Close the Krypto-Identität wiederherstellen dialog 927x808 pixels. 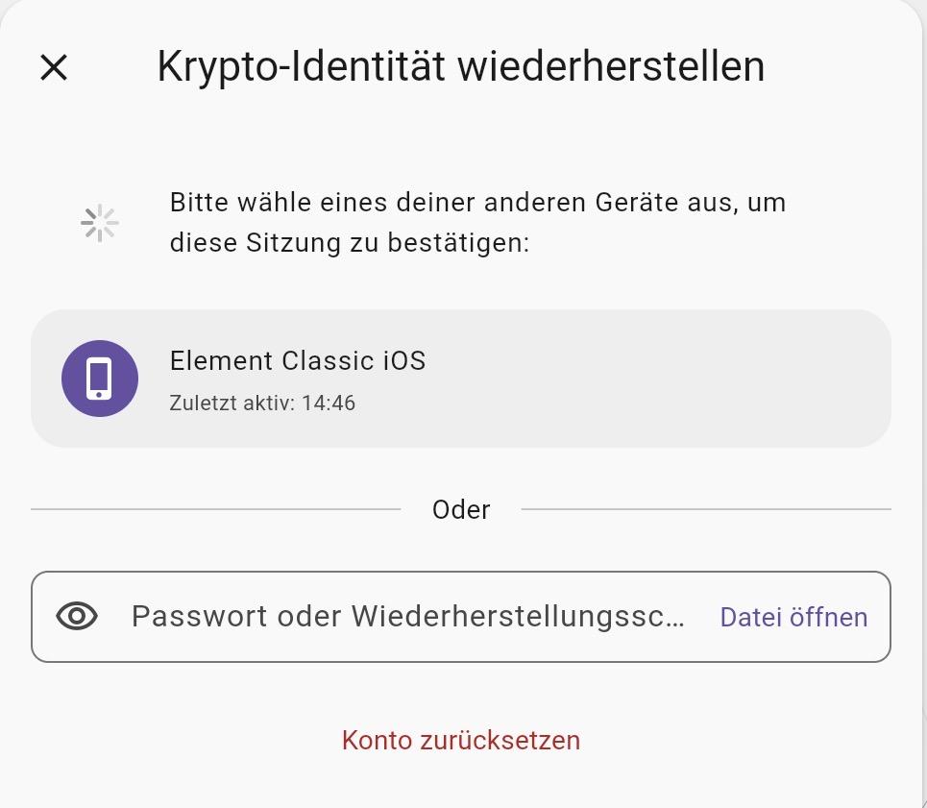tap(54, 67)
